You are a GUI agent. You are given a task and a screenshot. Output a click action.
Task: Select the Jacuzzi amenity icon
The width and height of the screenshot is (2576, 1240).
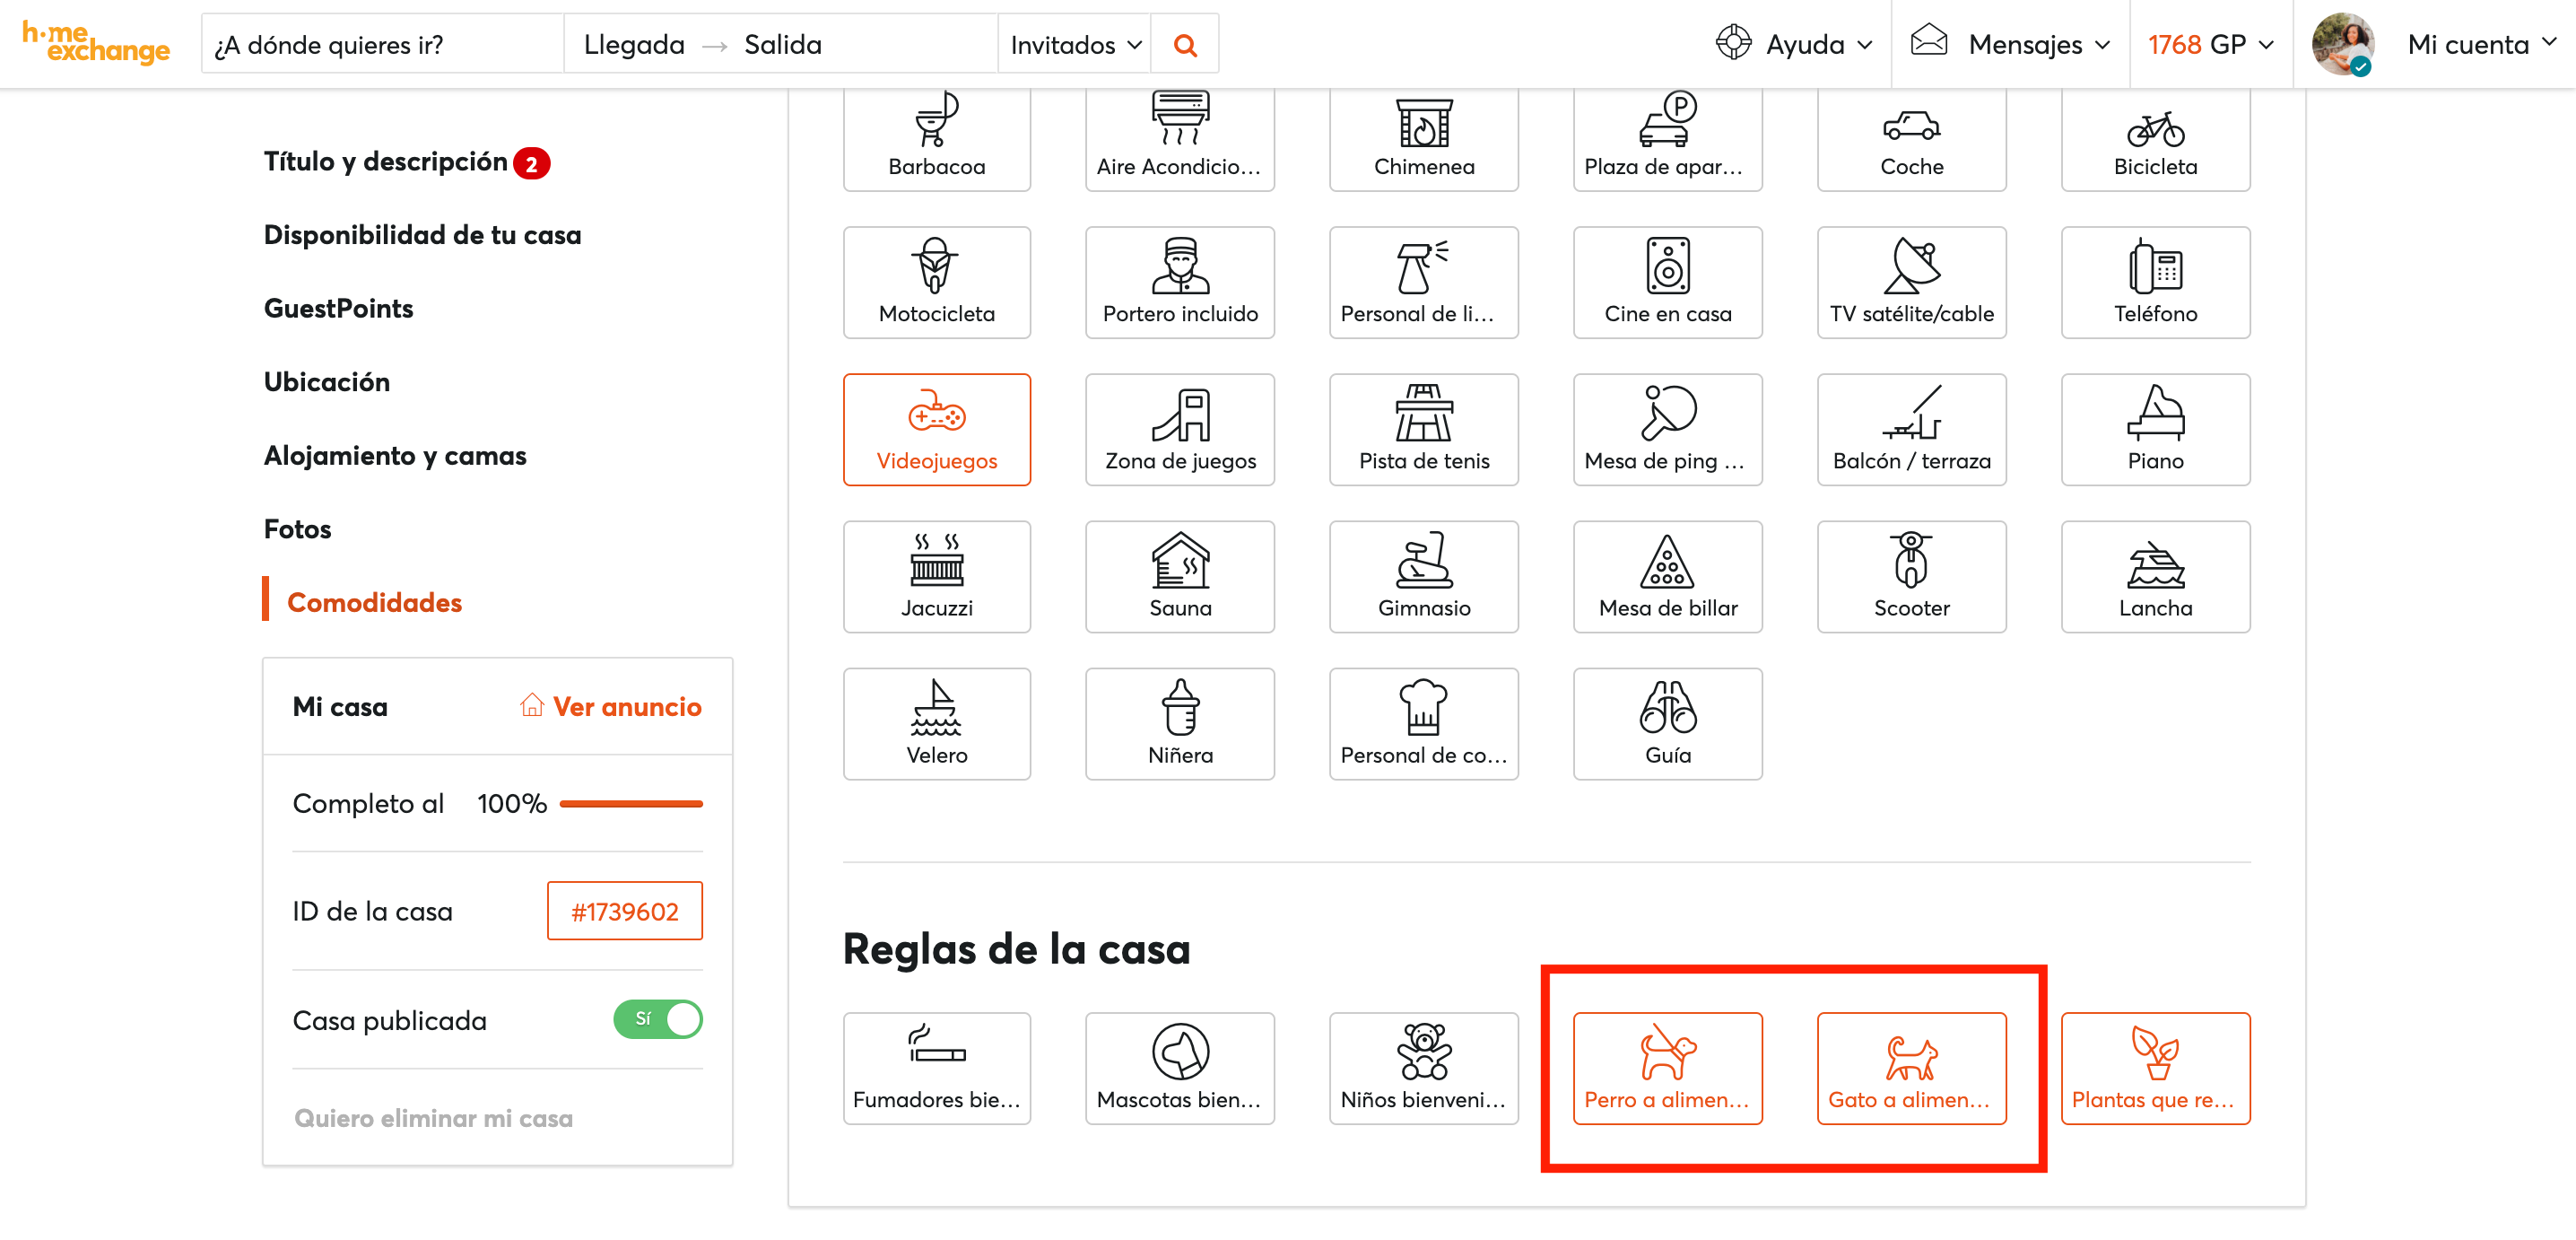(x=936, y=576)
